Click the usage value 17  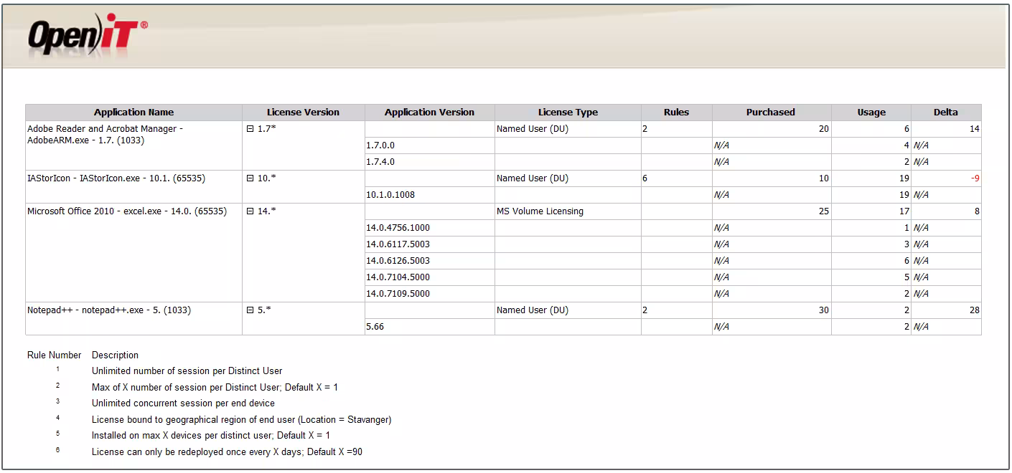click(904, 211)
